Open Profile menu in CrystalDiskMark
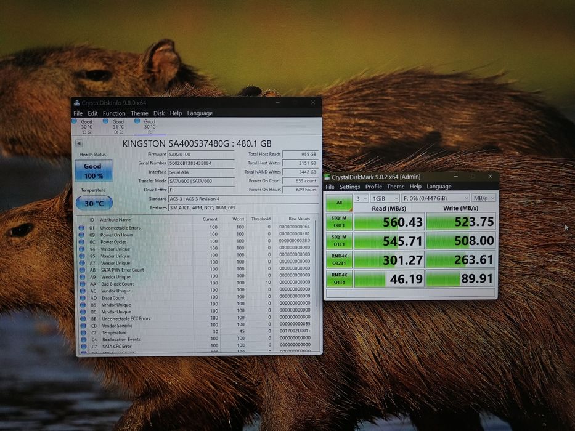The image size is (575, 431). [373, 187]
